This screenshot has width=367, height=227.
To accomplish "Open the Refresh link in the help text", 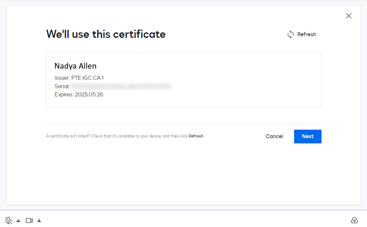I will 196,136.
